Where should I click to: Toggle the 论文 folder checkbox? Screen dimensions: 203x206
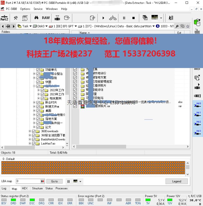tap(38, 127)
